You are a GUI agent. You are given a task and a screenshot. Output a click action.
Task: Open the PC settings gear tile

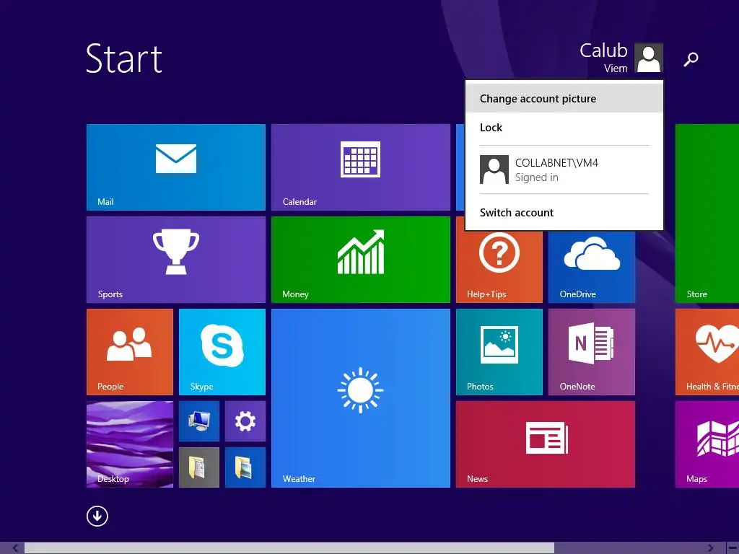click(x=245, y=421)
